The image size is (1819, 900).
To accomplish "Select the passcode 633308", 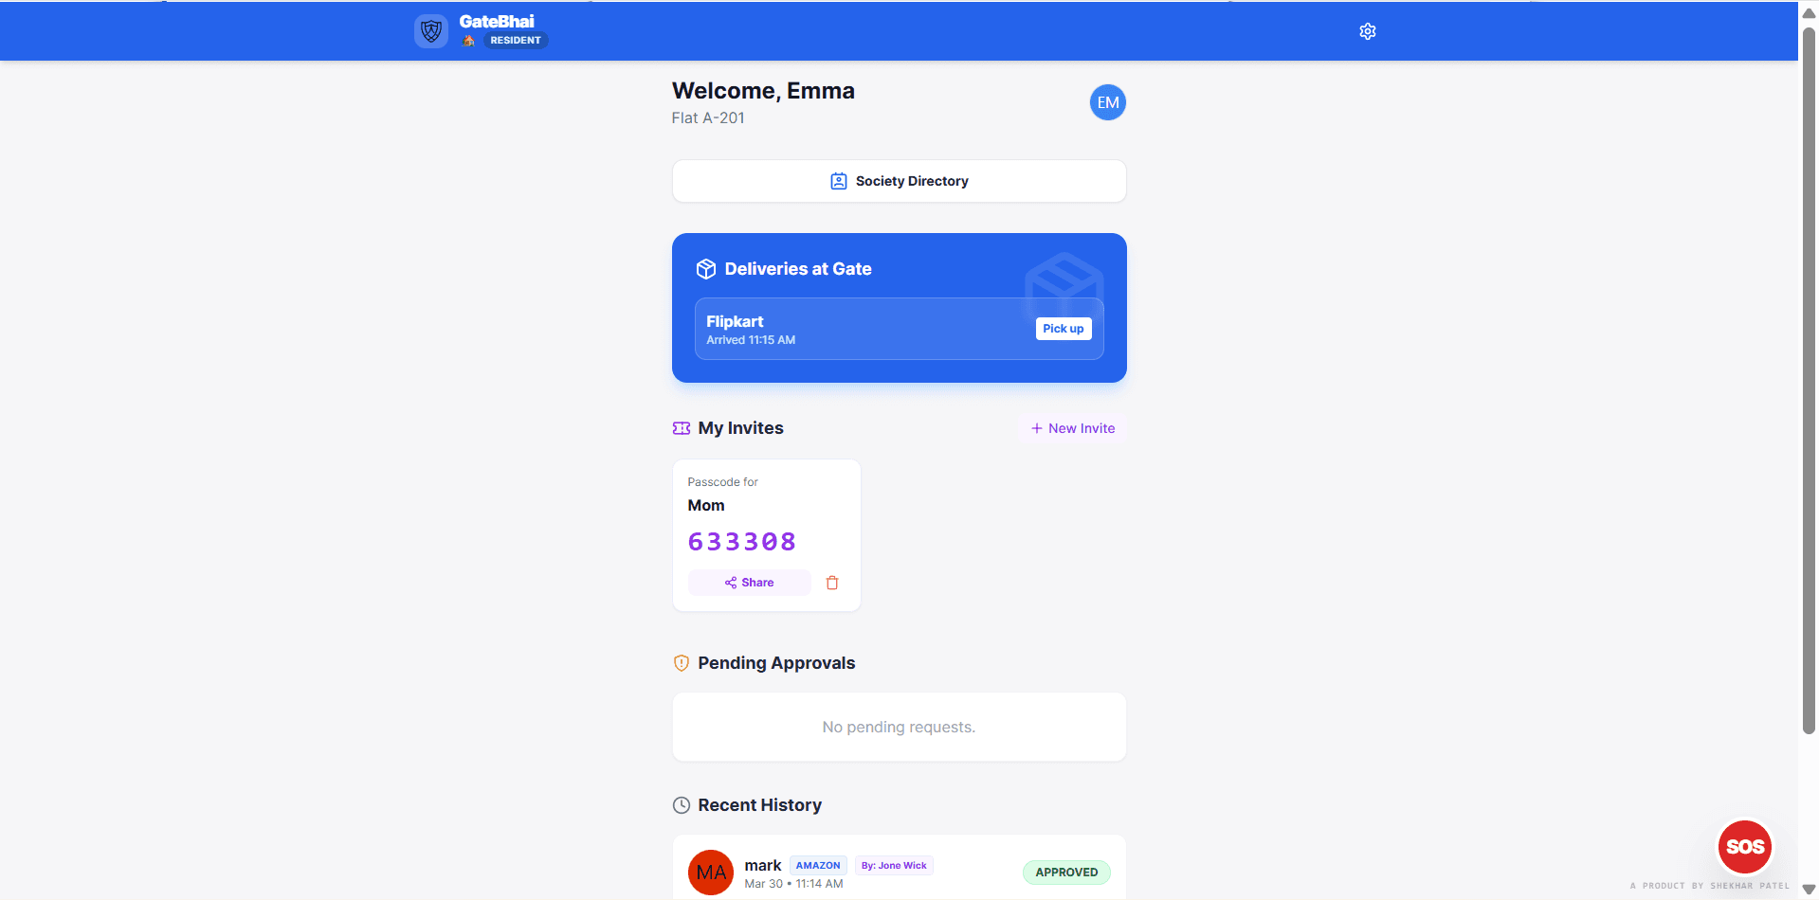I will (741, 542).
